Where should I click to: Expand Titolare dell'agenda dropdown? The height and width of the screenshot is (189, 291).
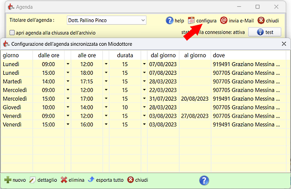click(x=143, y=20)
